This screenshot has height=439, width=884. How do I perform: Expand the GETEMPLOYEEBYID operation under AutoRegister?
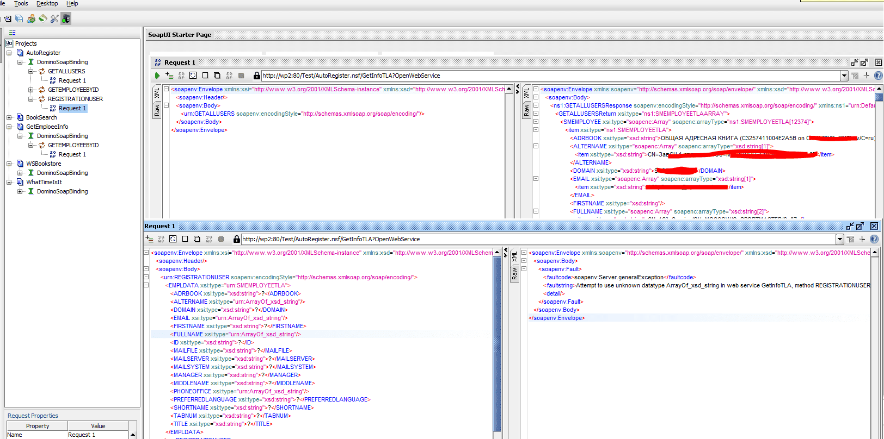coord(31,90)
